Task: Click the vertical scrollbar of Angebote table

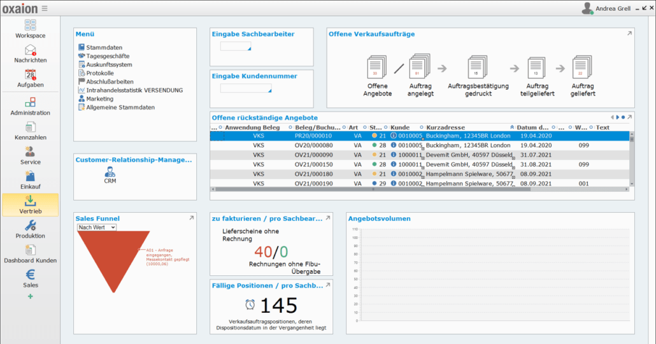Action: click(x=632, y=140)
